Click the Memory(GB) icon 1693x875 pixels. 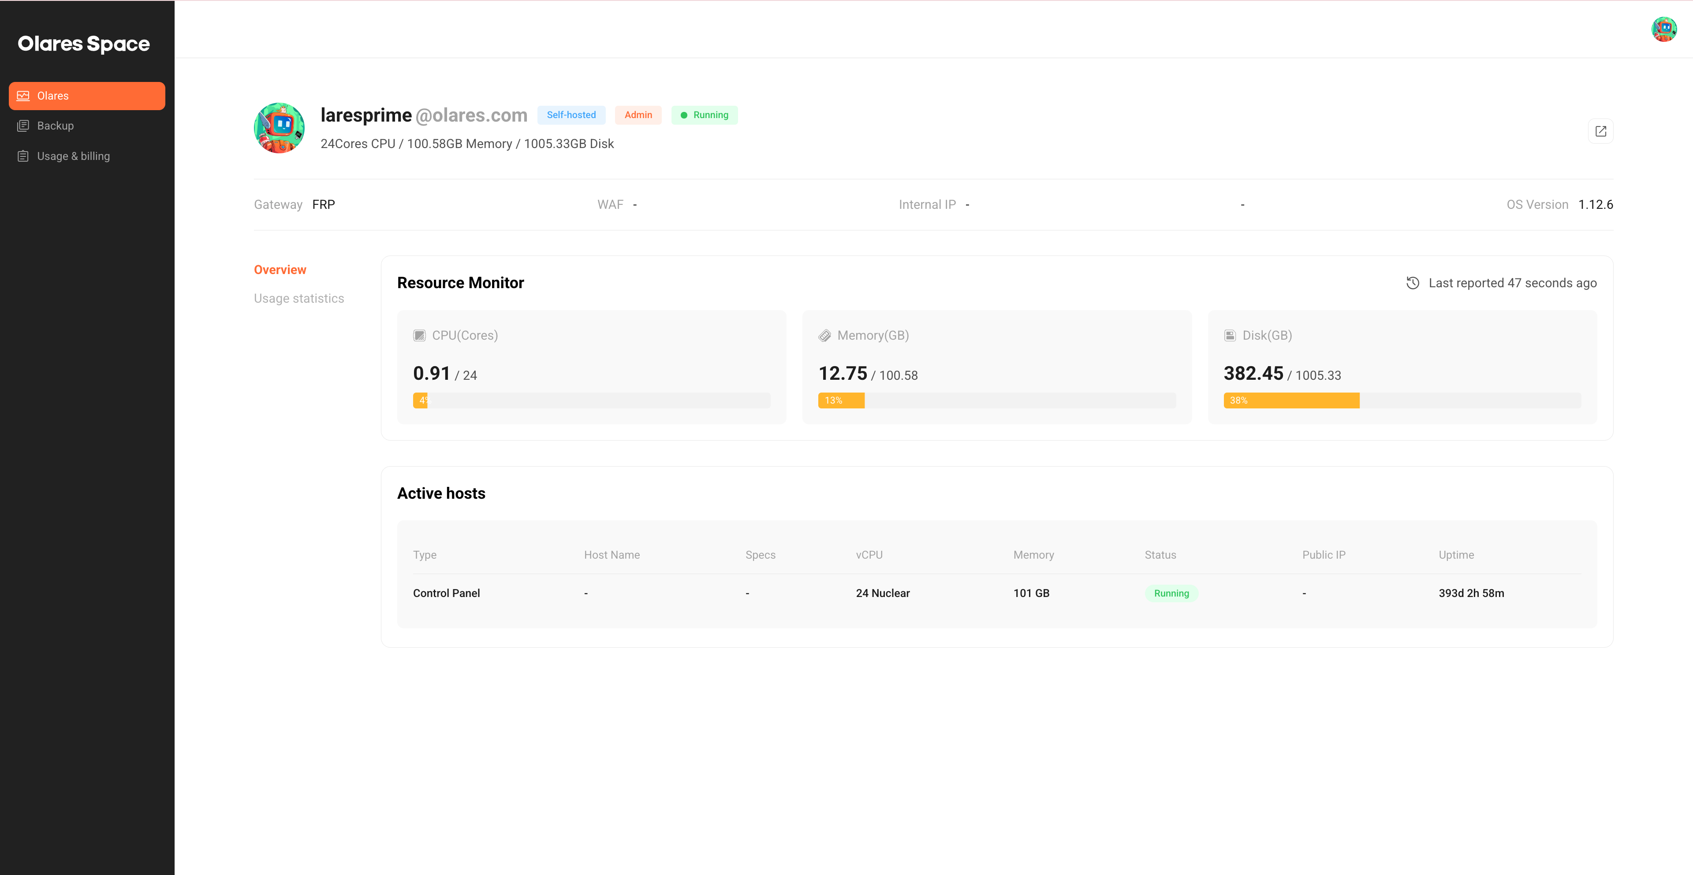point(824,336)
